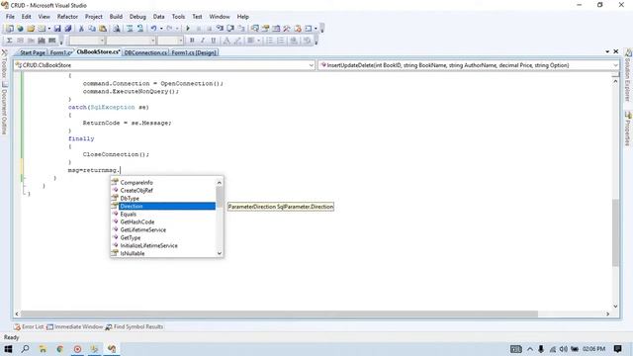Open the Error List panel

29,326
